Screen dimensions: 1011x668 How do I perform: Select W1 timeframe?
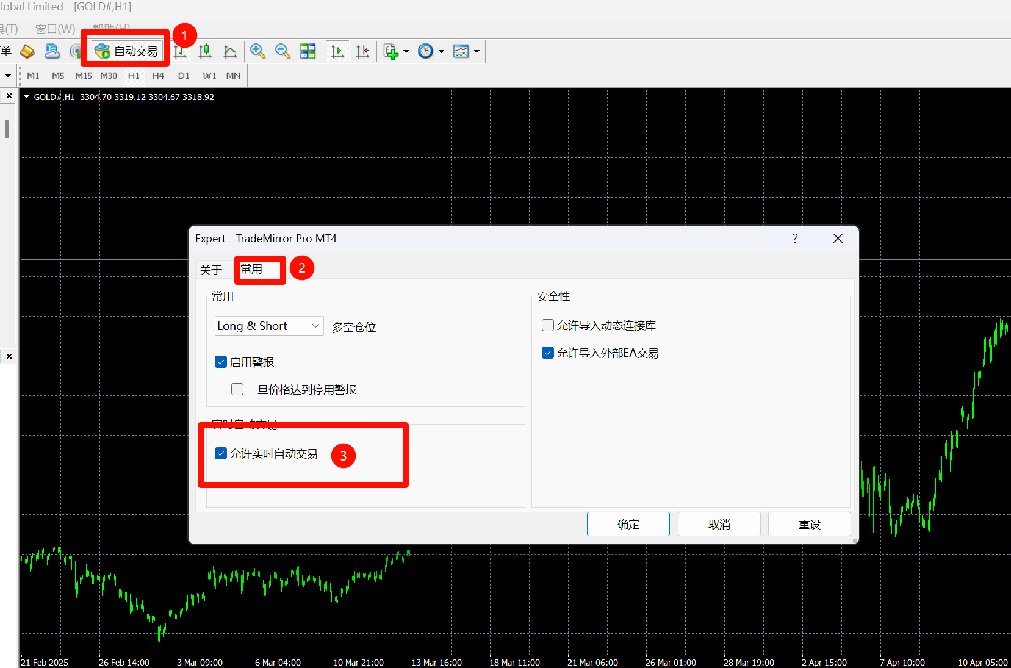click(x=209, y=76)
